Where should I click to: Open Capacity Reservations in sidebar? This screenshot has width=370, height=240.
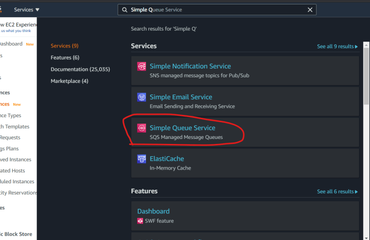18,193
